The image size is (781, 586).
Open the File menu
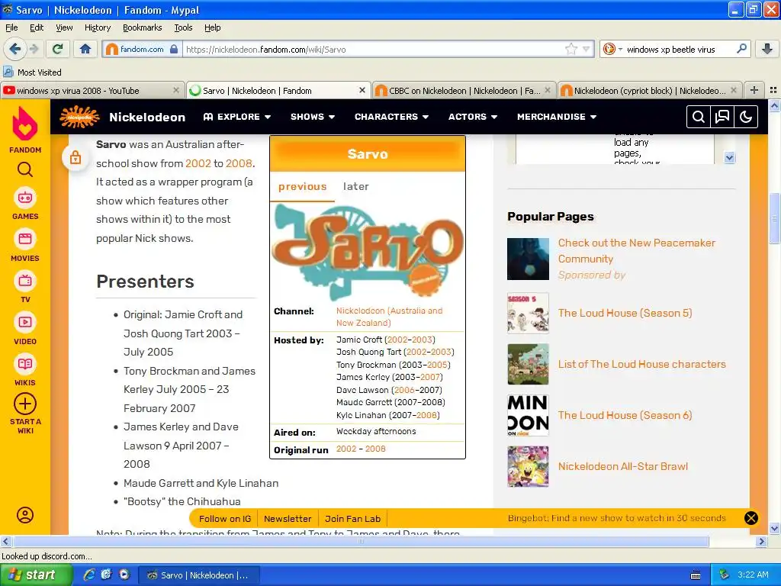[11, 27]
